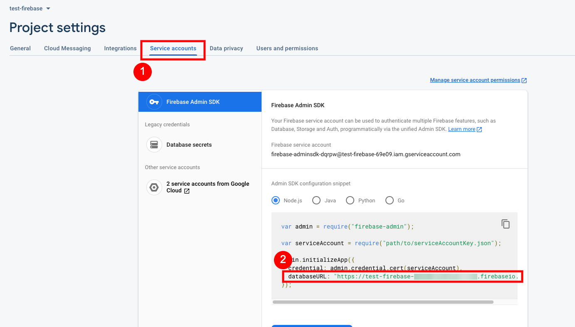575x327 pixels.
Task: Select the Service accounts tab
Action: pos(173,48)
